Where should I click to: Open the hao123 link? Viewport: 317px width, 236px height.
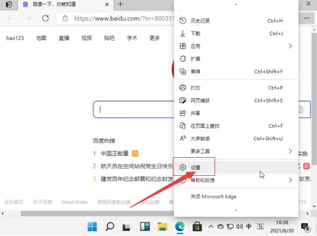tap(15, 38)
